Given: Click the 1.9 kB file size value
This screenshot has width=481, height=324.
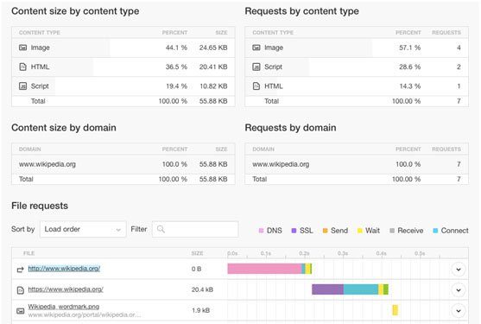Looking at the screenshot, I should pos(201,310).
